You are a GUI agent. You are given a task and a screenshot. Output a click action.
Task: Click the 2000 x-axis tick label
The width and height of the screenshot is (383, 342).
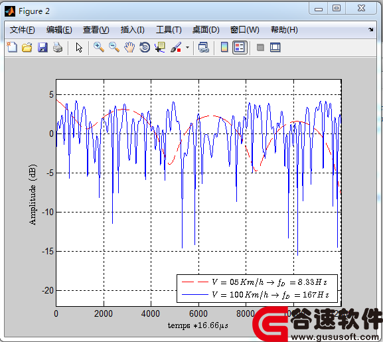pyautogui.click(x=104, y=314)
